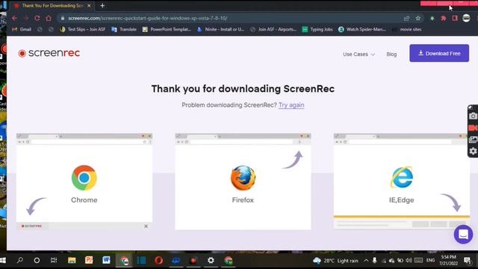This screenshot has width=478, height=269.
Task: Open the clock showing 5:54 PM
Action: pos(448,260)
